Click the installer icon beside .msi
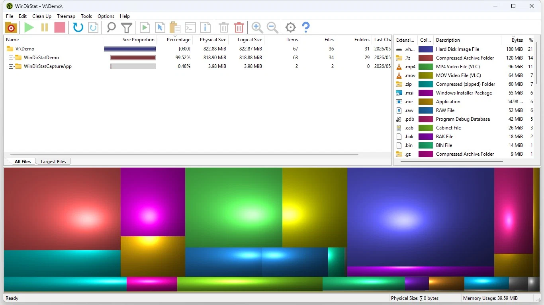The image size is (544, 305). pyautogui.click(x=399, y=93)
